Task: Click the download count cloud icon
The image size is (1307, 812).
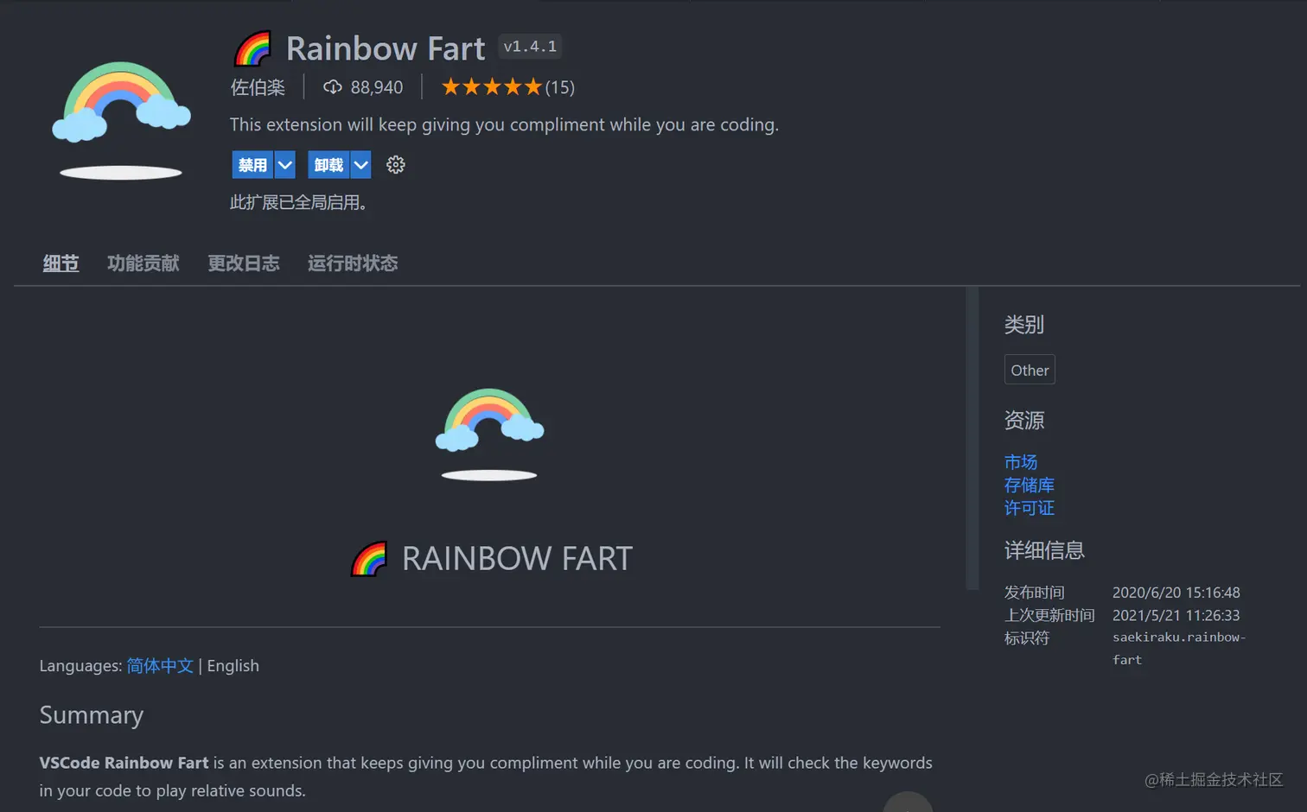Action: click(x=332, y=87)
